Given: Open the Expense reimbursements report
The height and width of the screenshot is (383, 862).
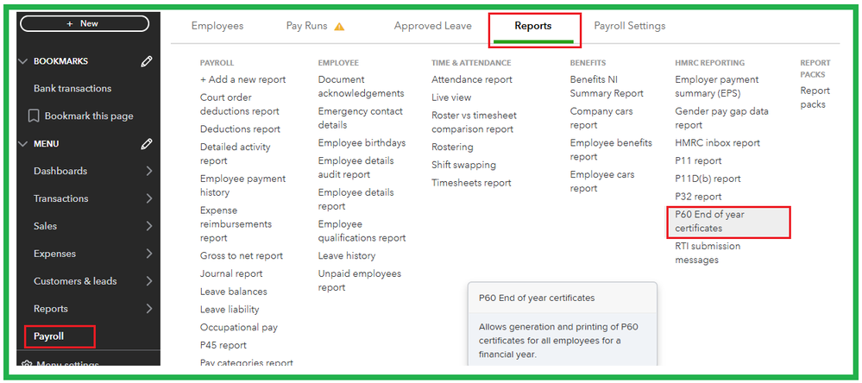Looking at the screenshot, I should click(x=236, y=224).
